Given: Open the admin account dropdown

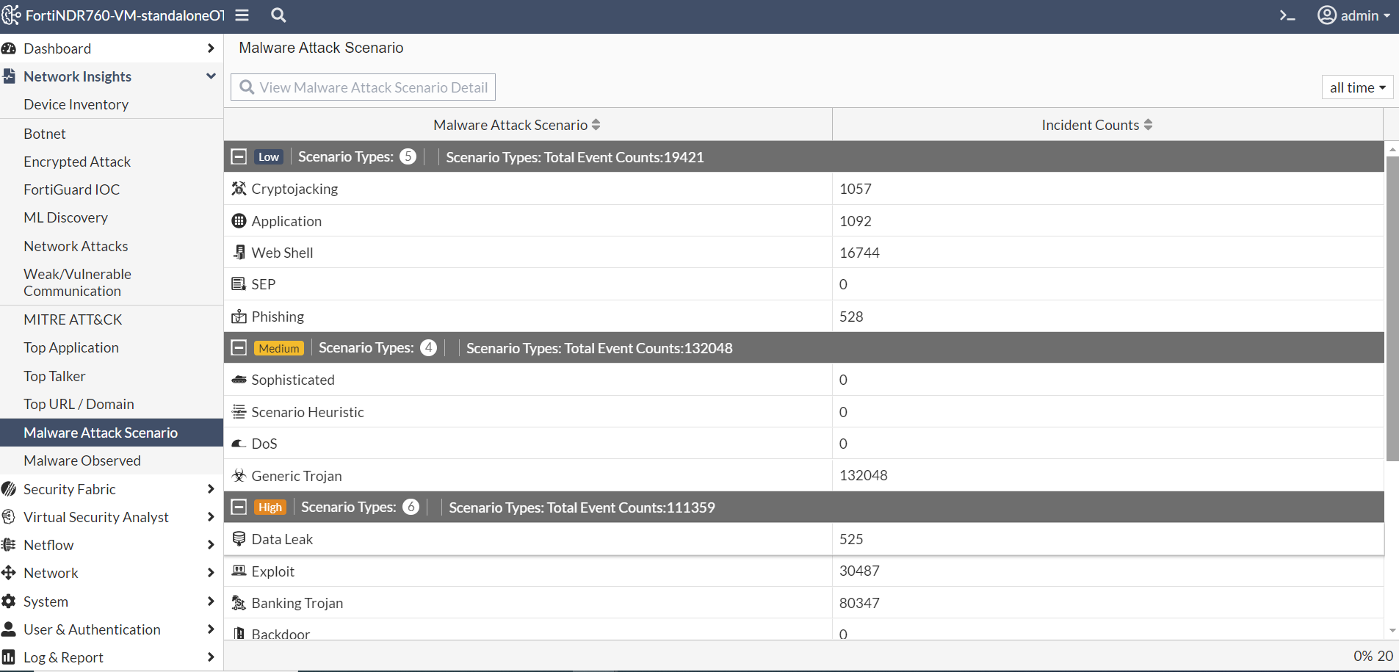Looking at the screenshot, I should [1355, 15].
